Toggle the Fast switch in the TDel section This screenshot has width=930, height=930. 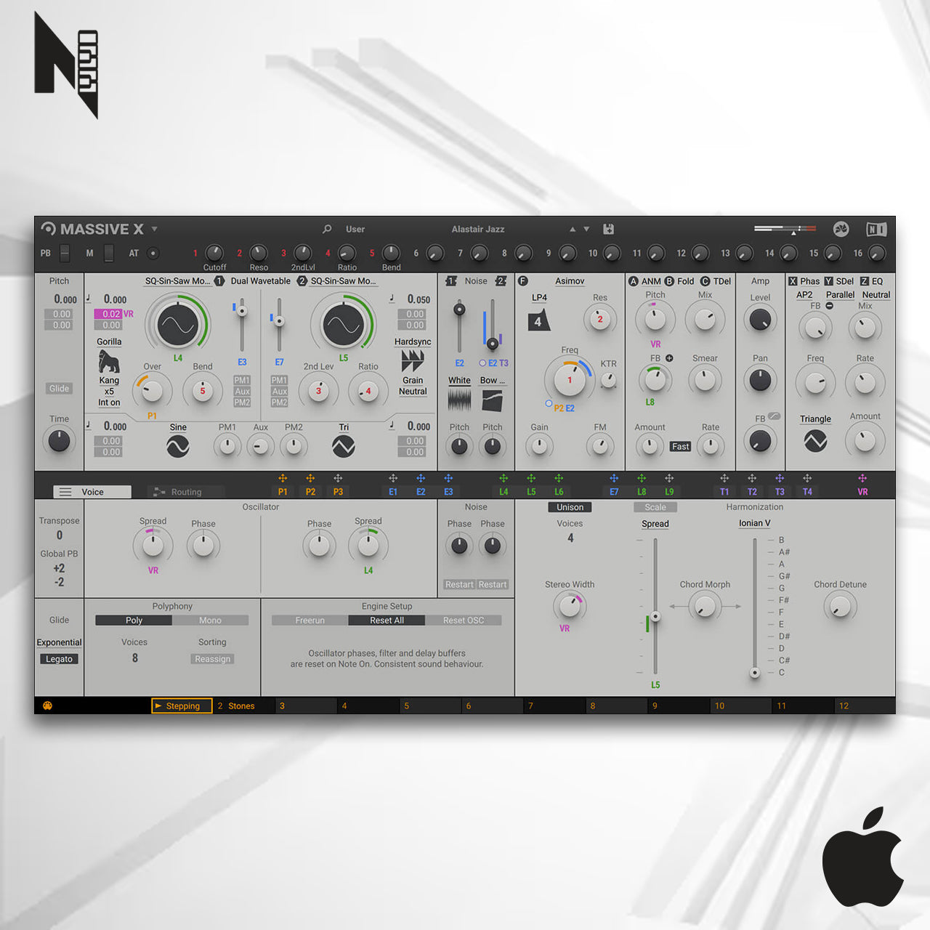680,446
